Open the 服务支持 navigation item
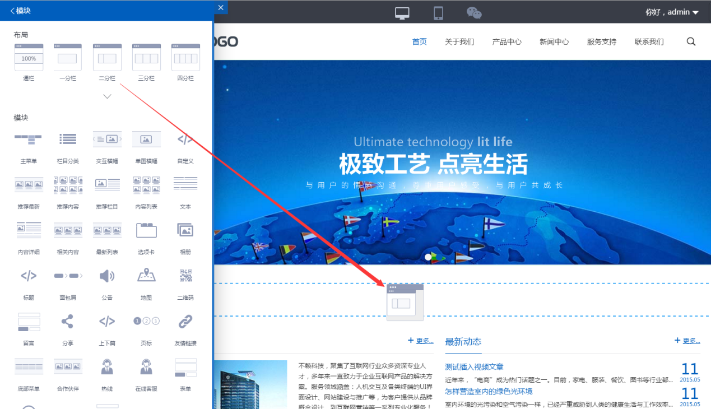This screenshot has width=711, height=409. coord(602,41)
